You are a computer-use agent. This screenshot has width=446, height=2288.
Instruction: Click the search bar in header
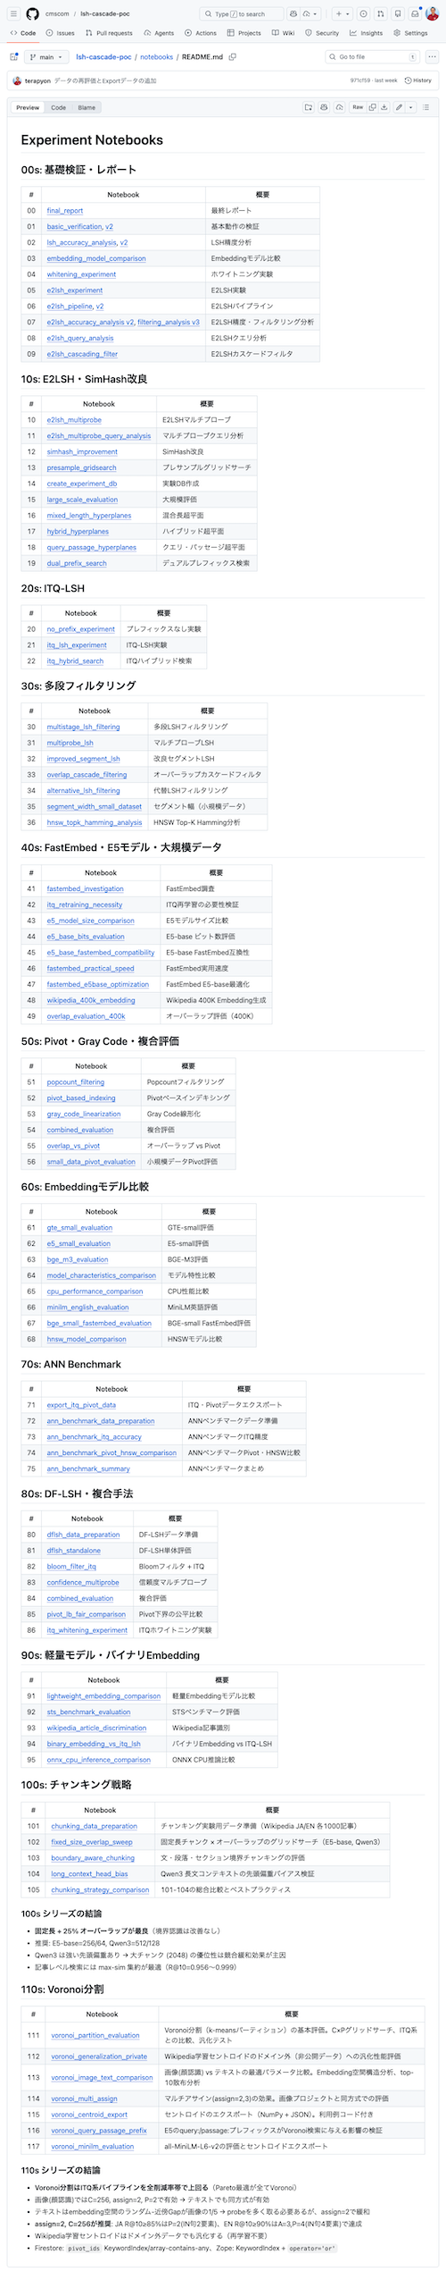point(242,14)
